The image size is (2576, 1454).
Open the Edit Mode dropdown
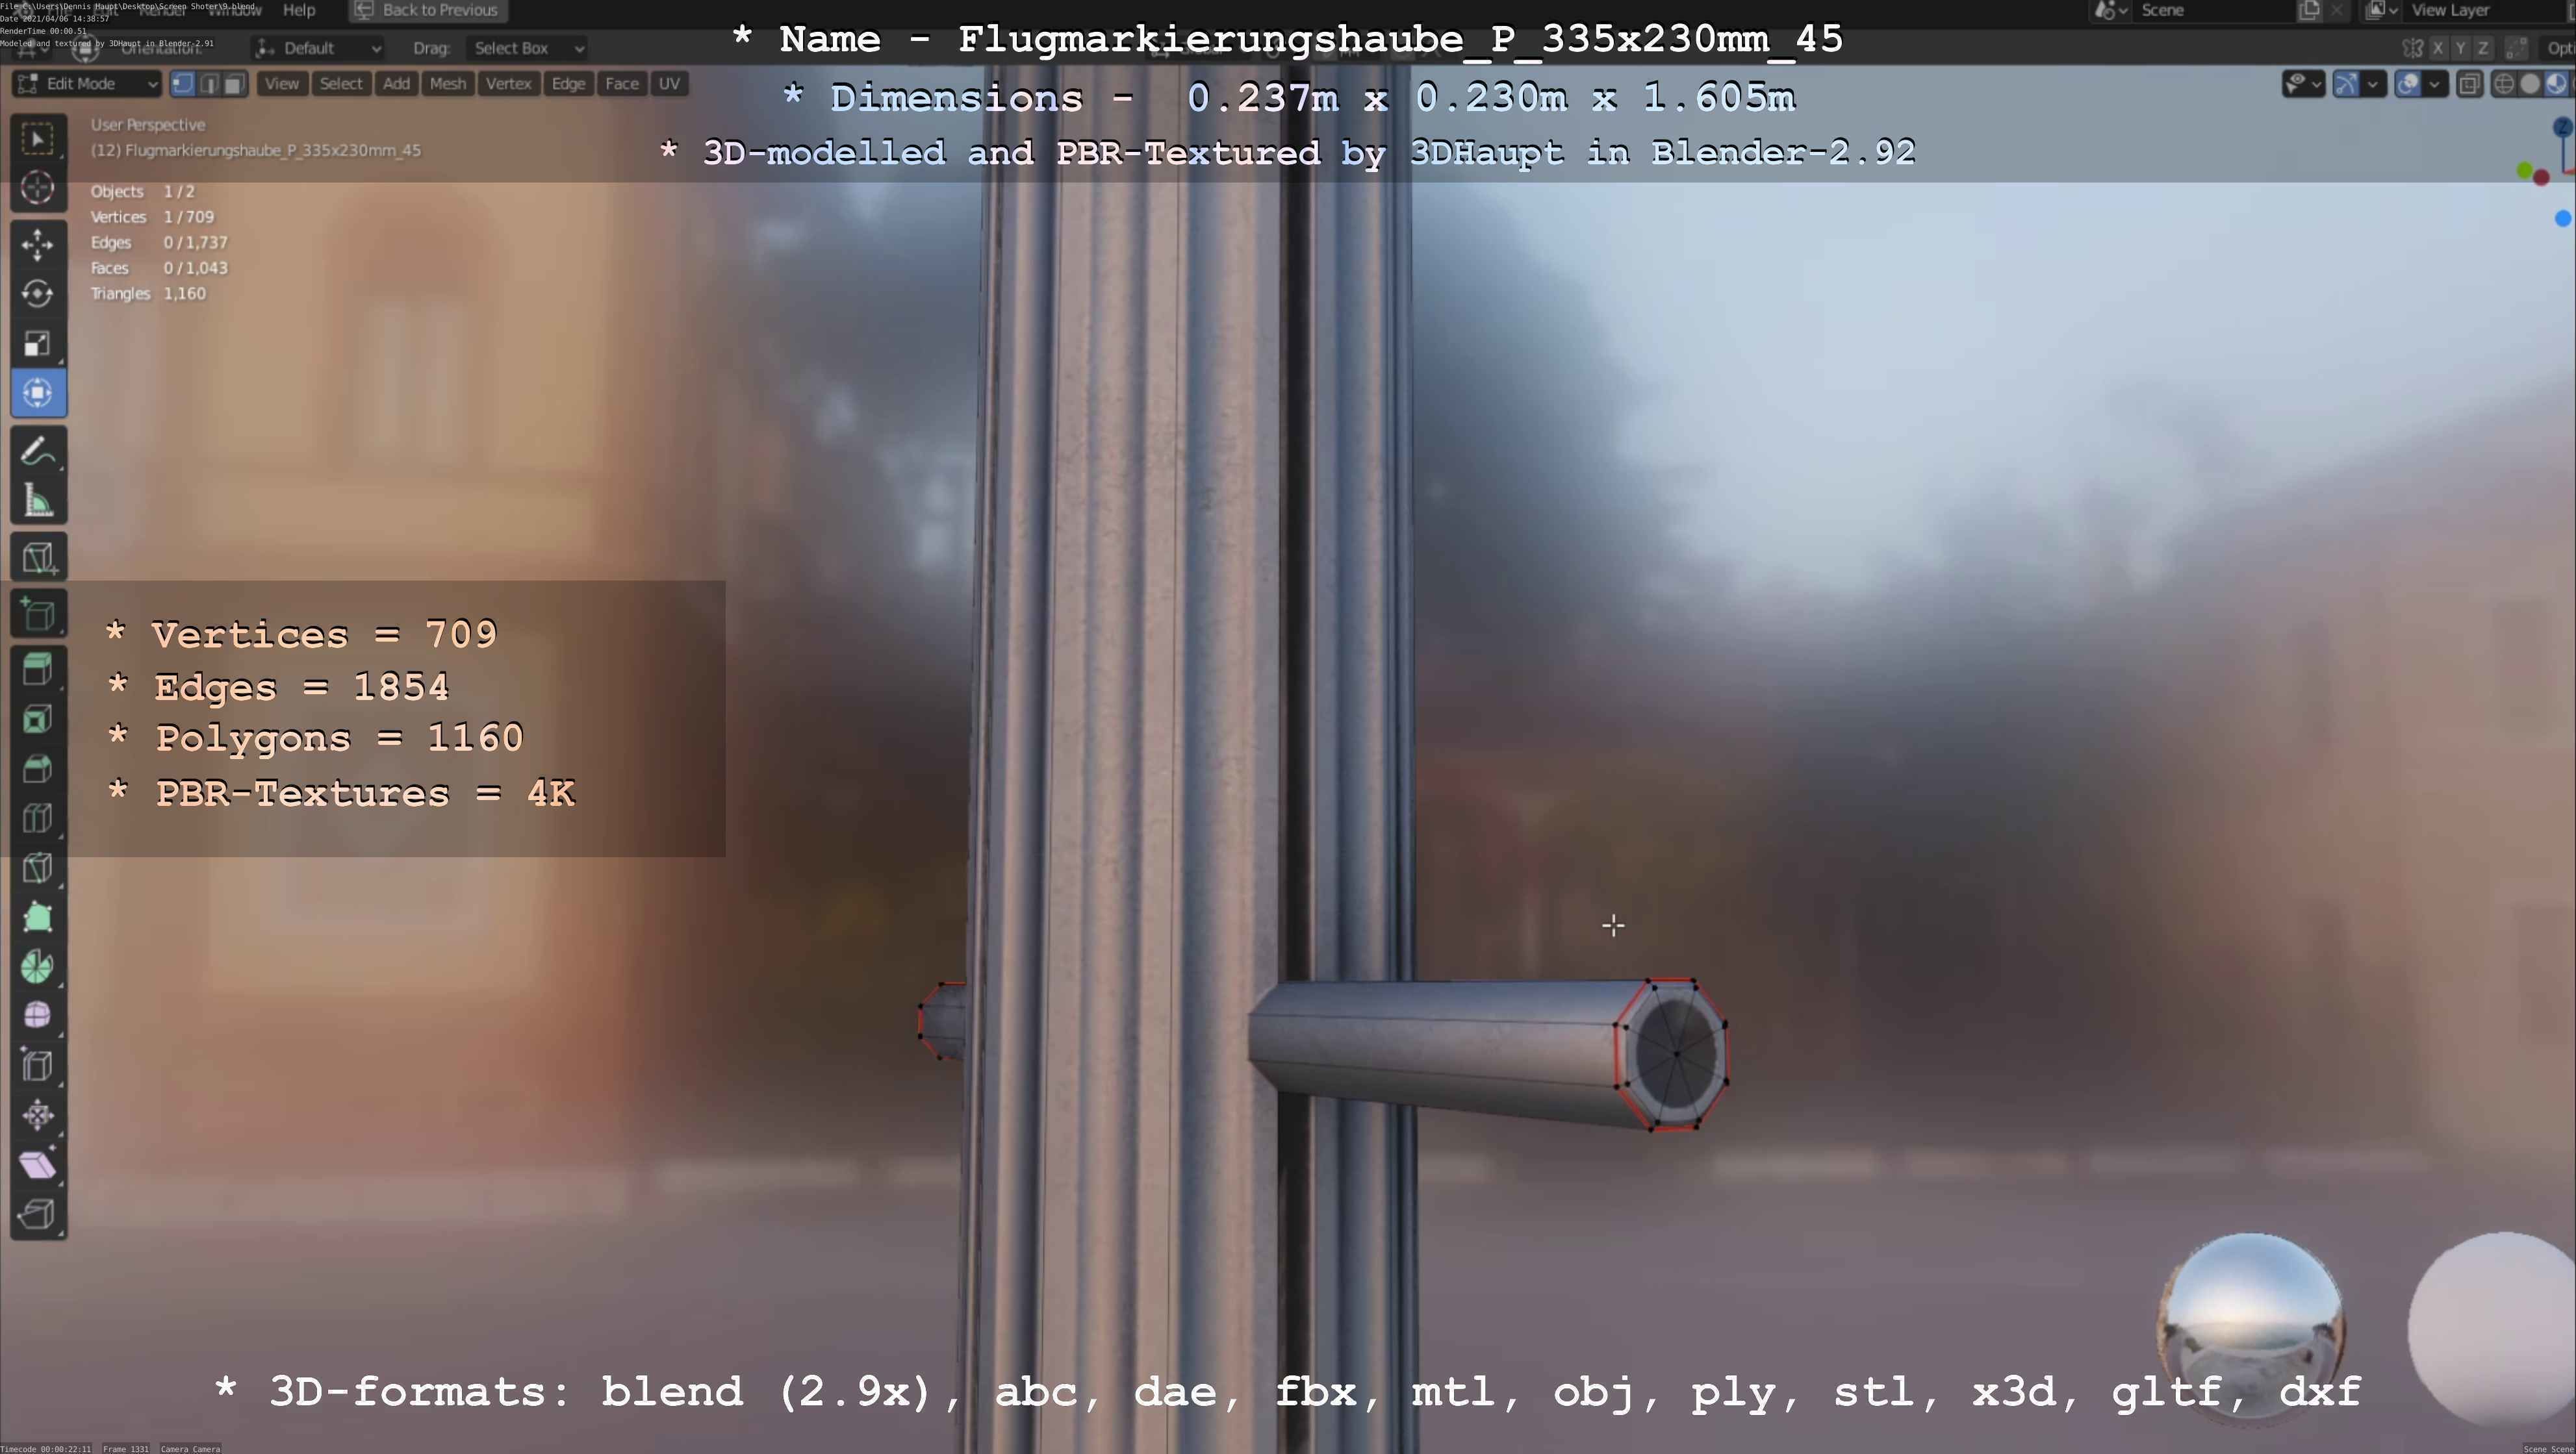click(87, 84)
